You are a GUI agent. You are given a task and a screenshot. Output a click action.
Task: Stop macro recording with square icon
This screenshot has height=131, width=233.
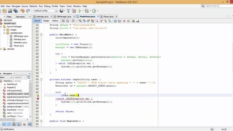coord(129,21)
